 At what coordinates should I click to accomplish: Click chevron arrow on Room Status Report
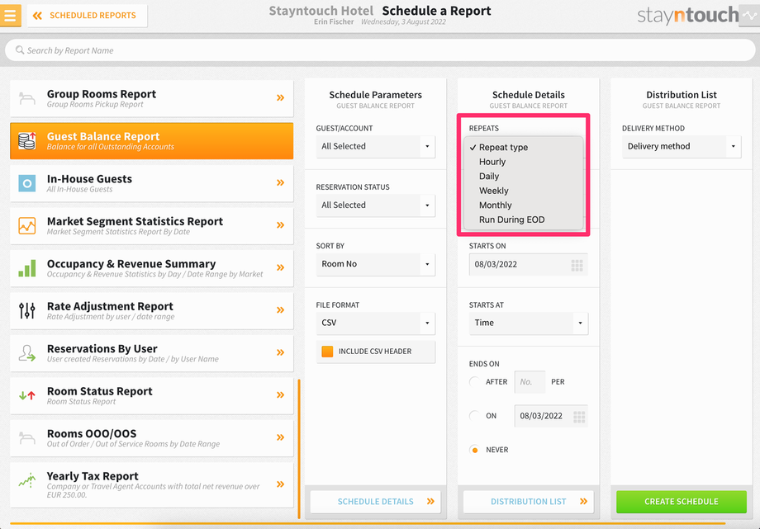(280, 394)
